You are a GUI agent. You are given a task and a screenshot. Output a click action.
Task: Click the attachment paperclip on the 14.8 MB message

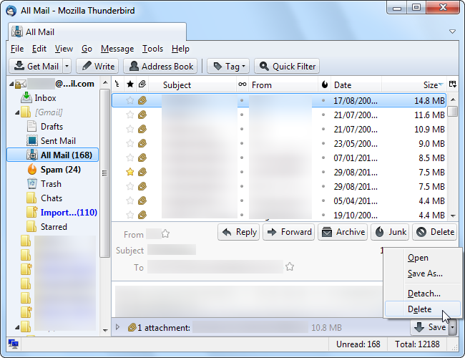[142, 100]
